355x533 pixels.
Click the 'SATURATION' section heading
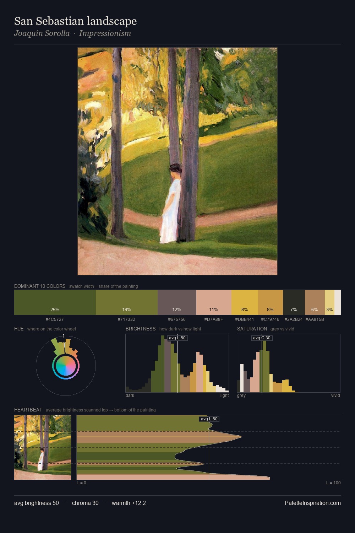[252, 329]
